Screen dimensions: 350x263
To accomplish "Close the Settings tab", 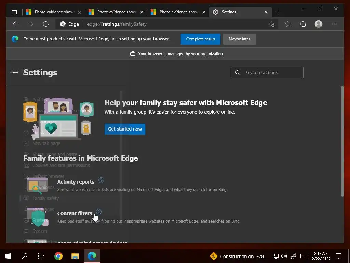I will 266,12.
